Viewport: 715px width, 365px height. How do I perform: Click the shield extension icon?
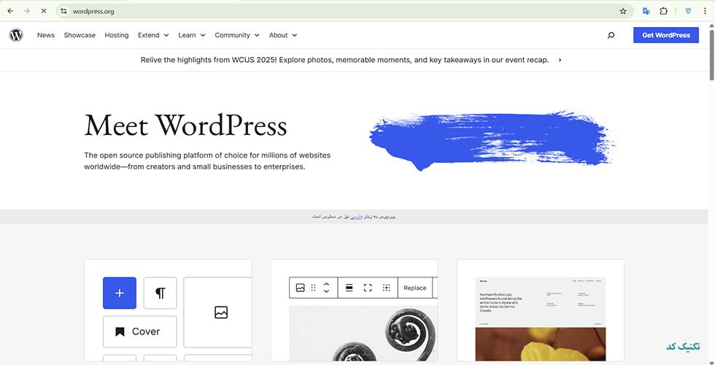click(688, 11)
